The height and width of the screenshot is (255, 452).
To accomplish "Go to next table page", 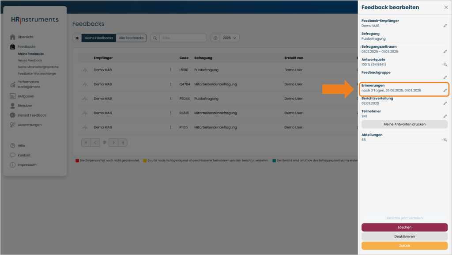I will pyautogui.click(x=113, y=142).
